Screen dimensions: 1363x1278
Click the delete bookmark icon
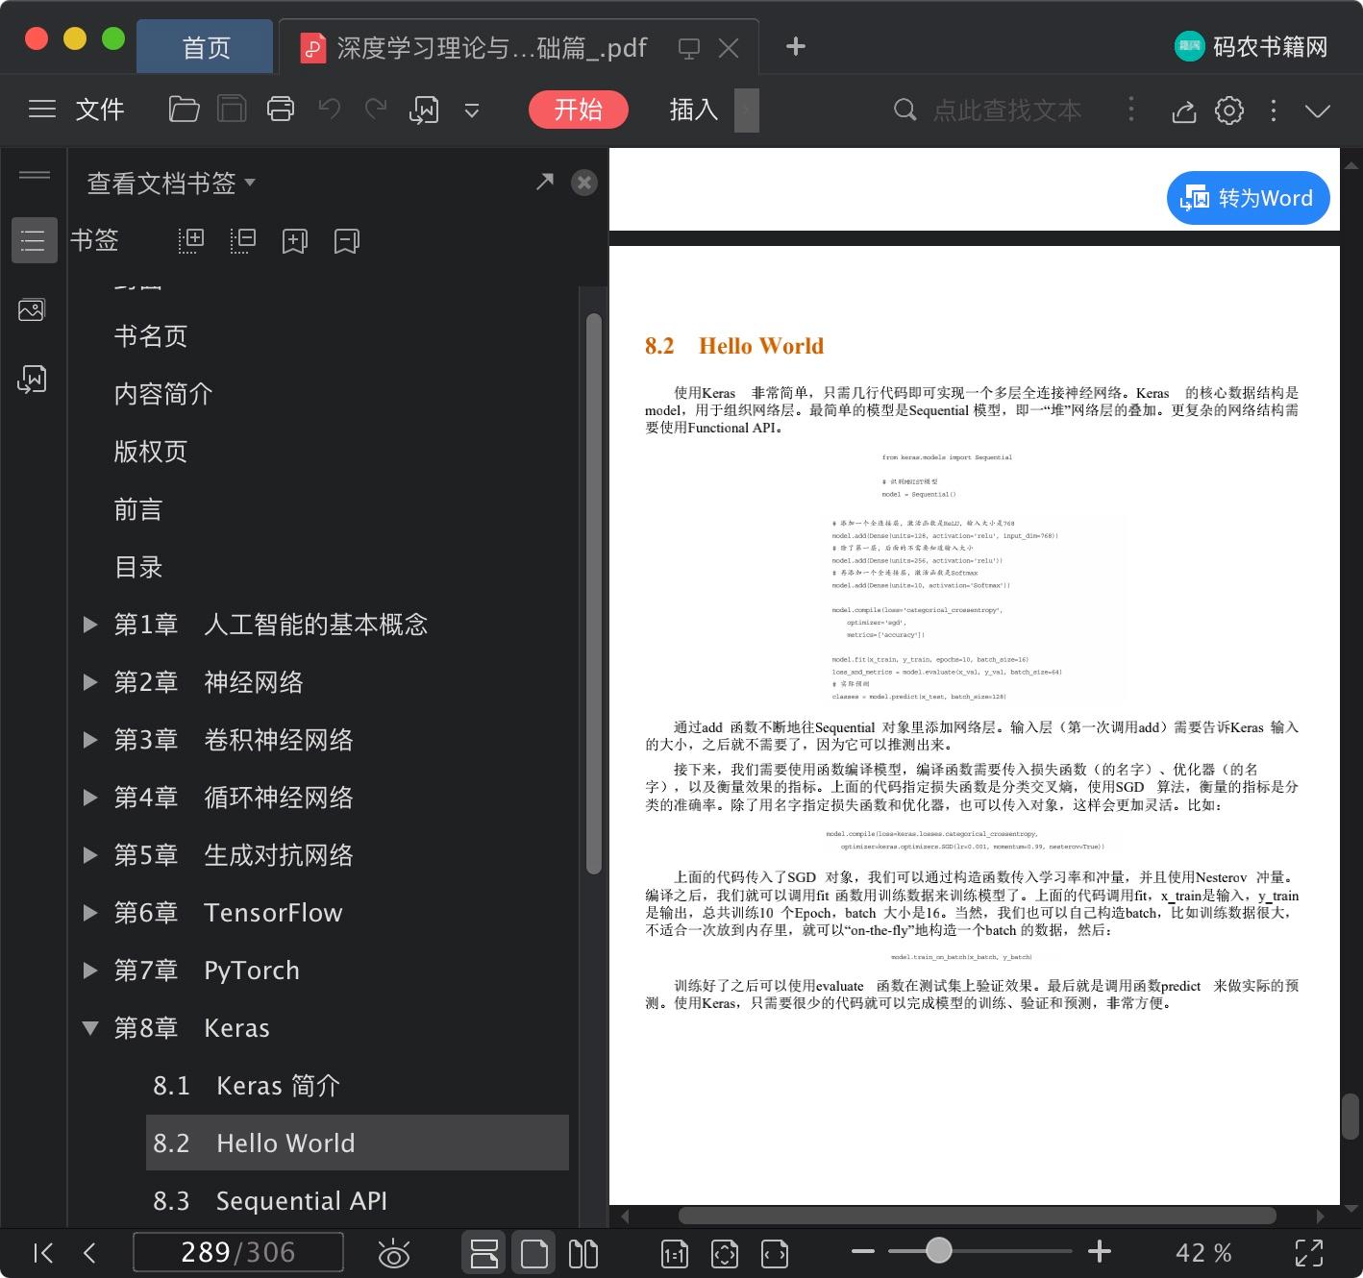pos(346,240)
